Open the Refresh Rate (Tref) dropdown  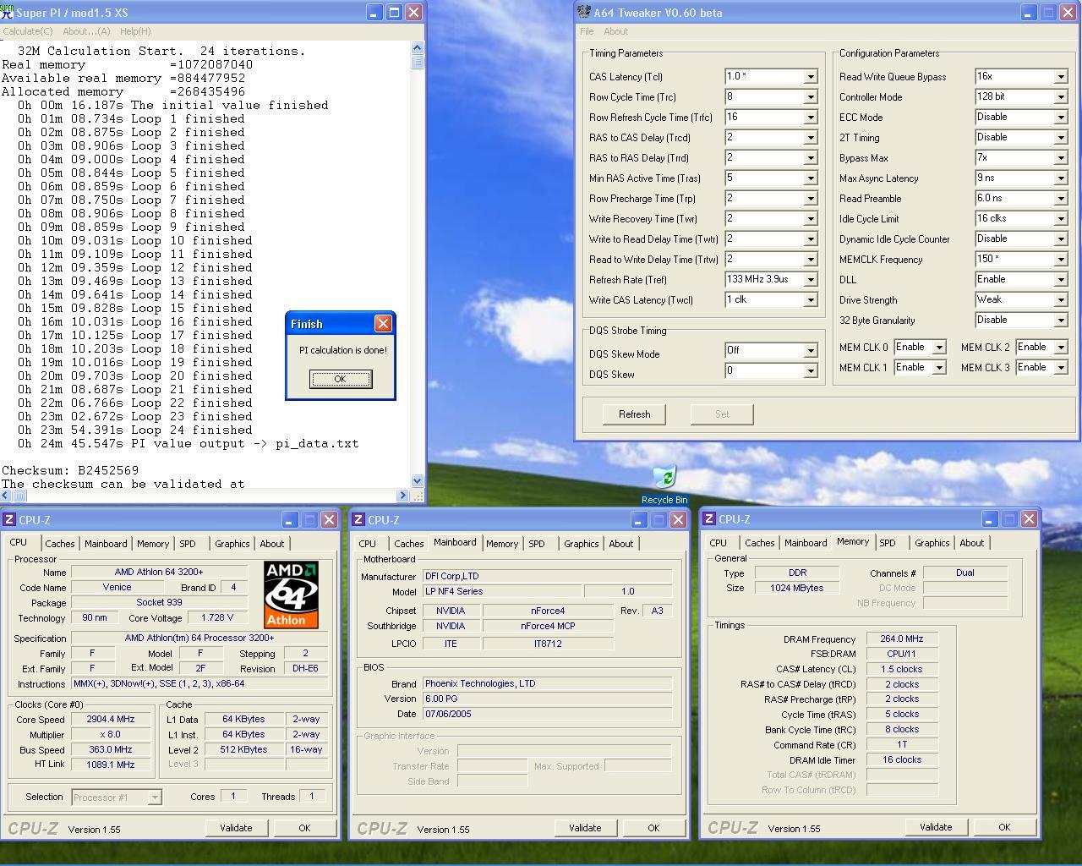pos(811,279)
